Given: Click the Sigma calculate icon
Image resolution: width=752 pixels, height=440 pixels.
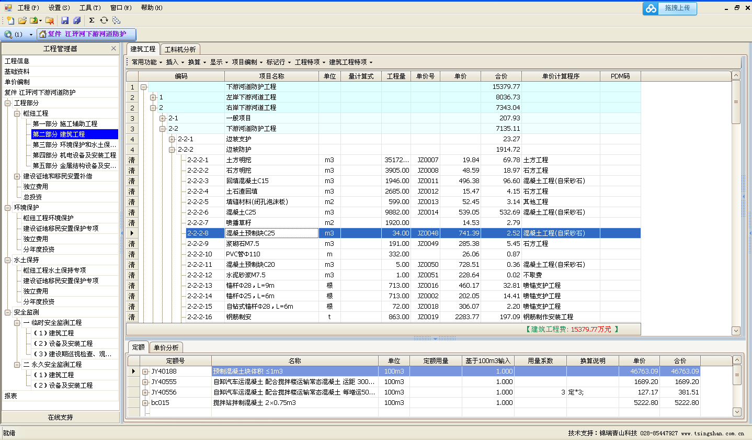Looking at the screenshot, I should [92, 20].
